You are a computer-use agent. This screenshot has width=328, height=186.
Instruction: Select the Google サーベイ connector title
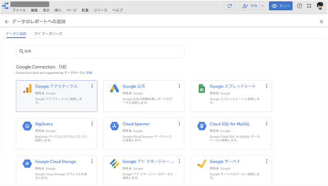coord(225,161)
